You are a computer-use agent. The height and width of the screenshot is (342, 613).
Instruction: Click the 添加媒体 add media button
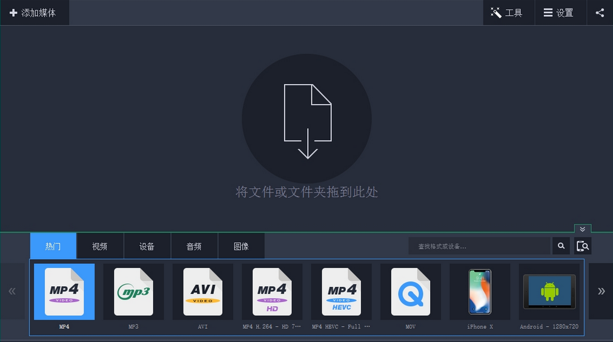(35, 13)
